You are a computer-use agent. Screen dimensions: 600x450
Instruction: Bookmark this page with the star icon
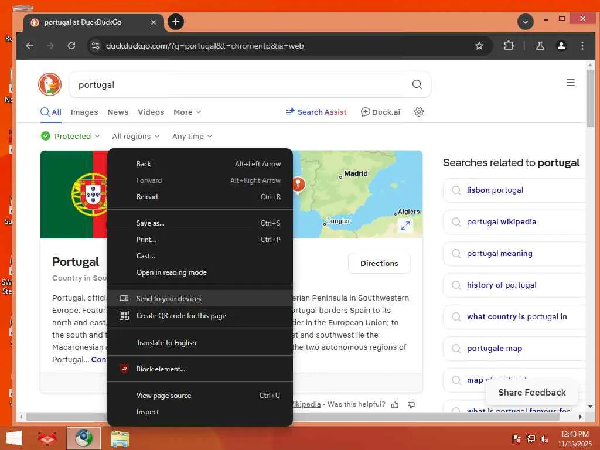[x=479, y=46]
